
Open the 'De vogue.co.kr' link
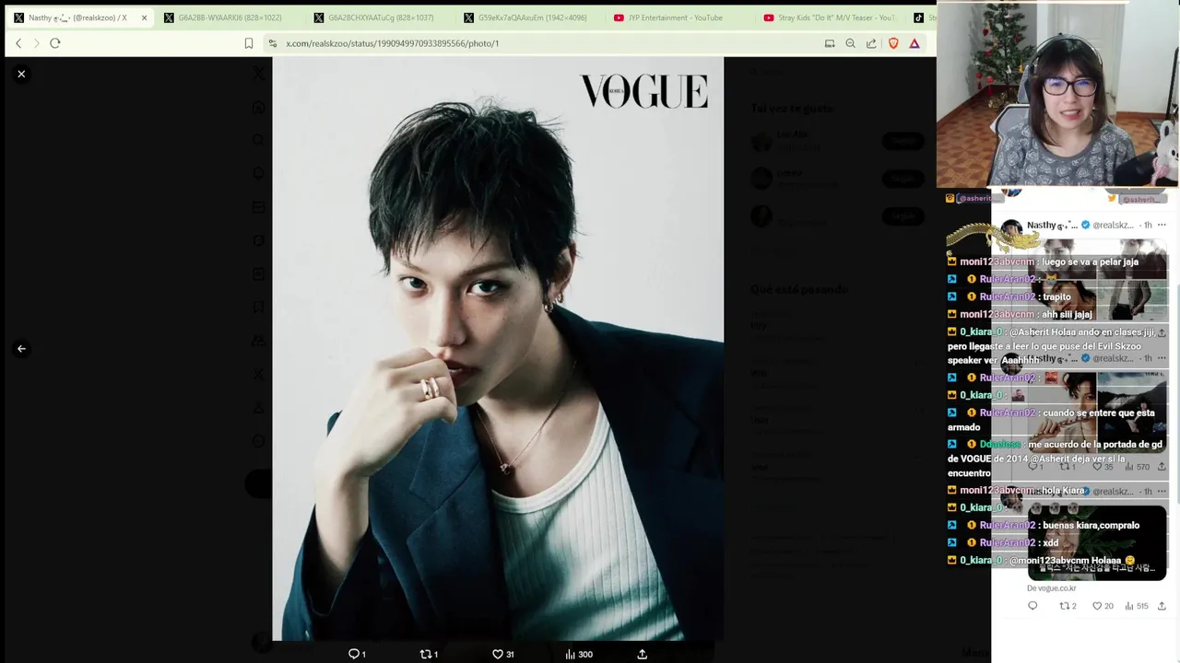(1052, 588)
